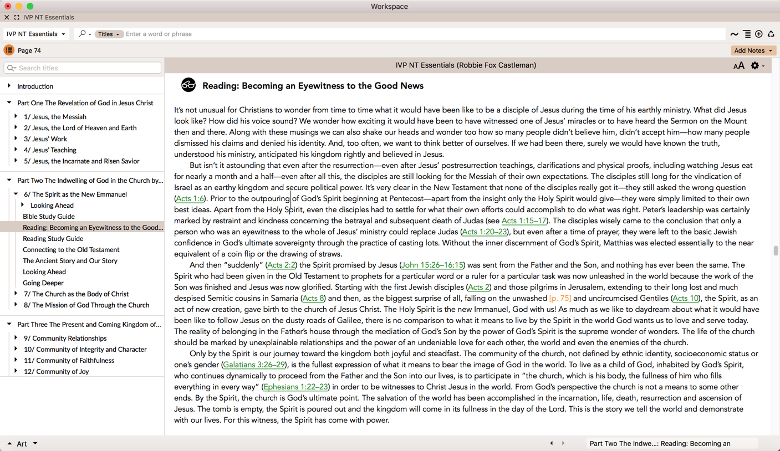
Task: Go to previous history arrow
Action: tap(551, 443)
